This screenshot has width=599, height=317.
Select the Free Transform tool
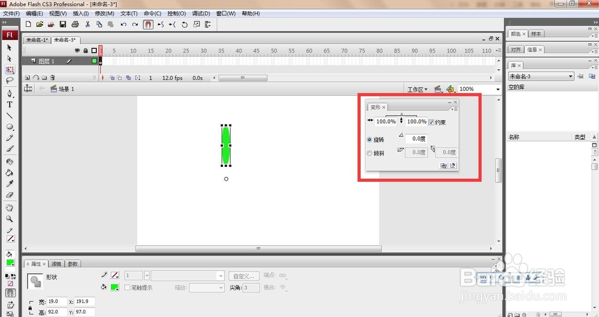click(x=10, y=69)
